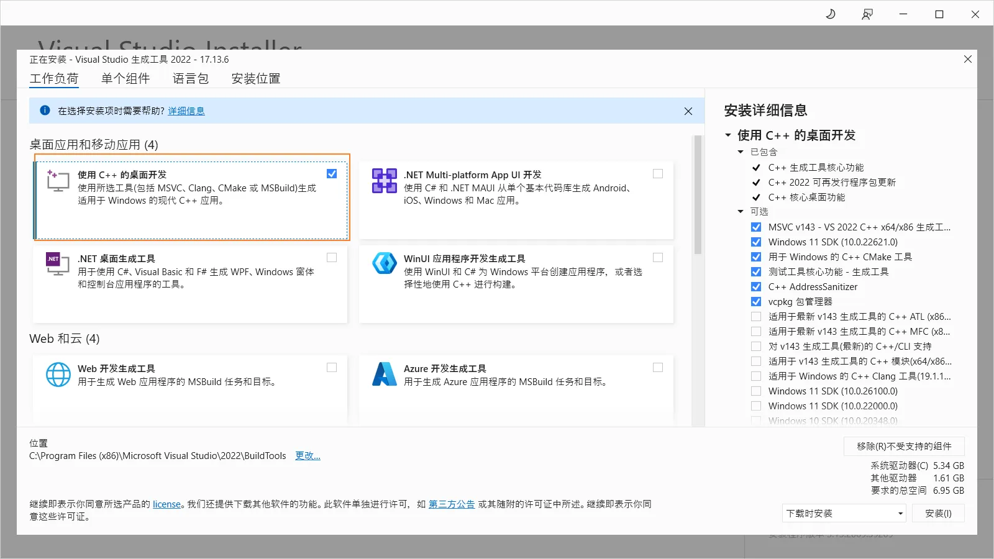This screenshot has height=559, width=994.
Task: Collapse the 使用 C++ 的桌面开发 details section
Action: (x=728, y=135)
